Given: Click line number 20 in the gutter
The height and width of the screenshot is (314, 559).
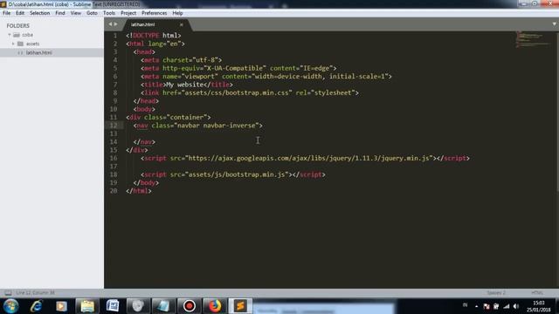Looking at the screenshot, I should 114,191.
